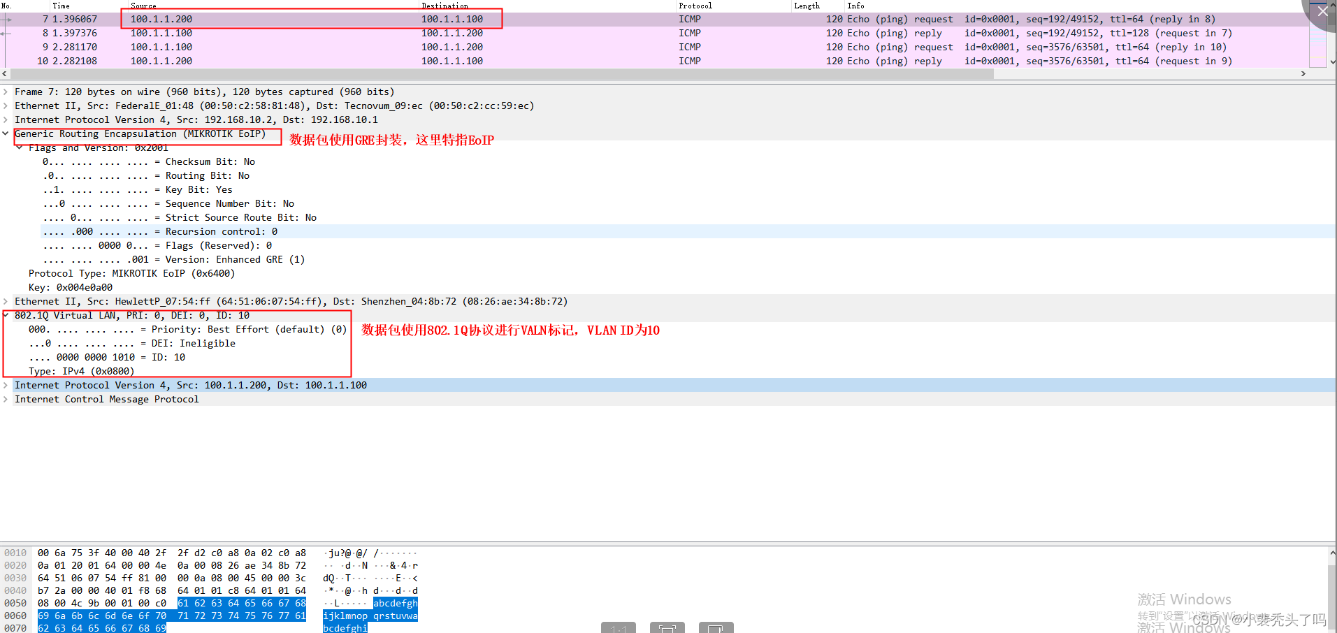Expand the outer Ethernet II layer
This screenshot has height=633, width=1337.
[6, 105]
